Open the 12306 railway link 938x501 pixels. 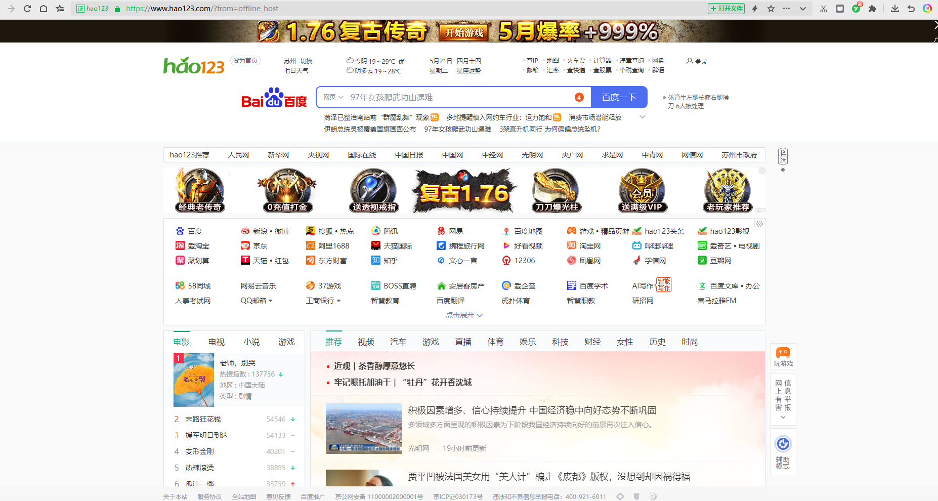click(519, 261)
